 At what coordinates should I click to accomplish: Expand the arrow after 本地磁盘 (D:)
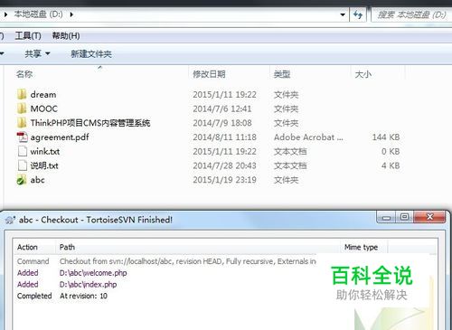(71, 14)
